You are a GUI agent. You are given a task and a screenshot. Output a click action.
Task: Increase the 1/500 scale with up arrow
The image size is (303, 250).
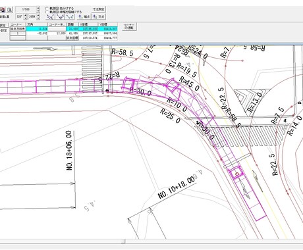click(38, 8)
